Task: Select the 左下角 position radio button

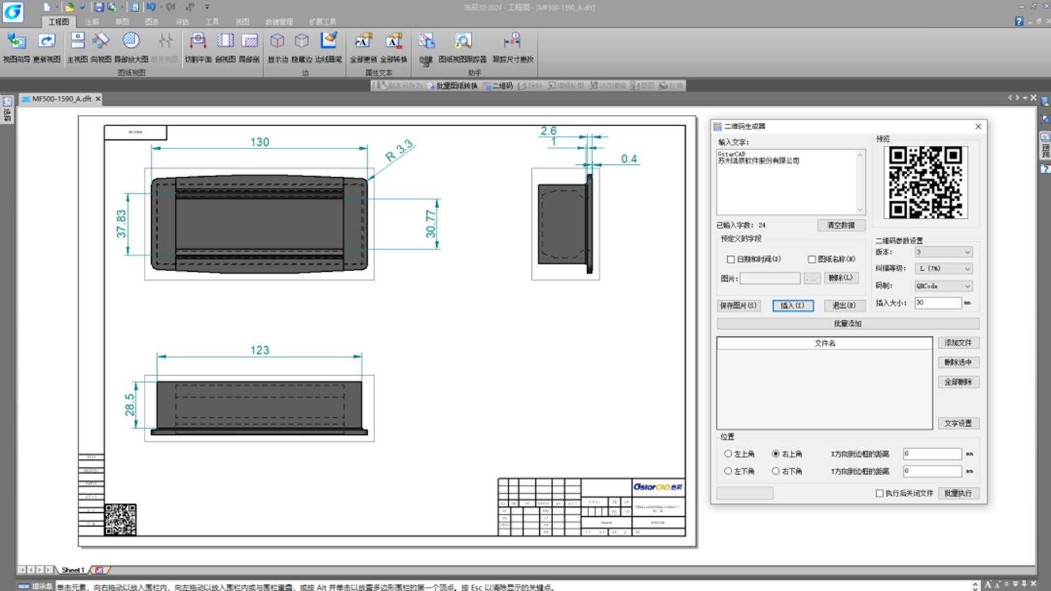Action: pos(728,471)
